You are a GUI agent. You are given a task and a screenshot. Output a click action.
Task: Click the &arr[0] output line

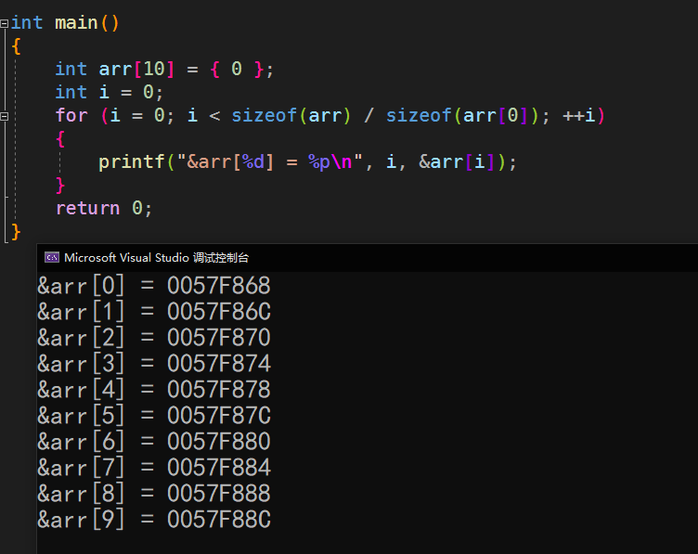pyautogui.click(x=154, y=285)
